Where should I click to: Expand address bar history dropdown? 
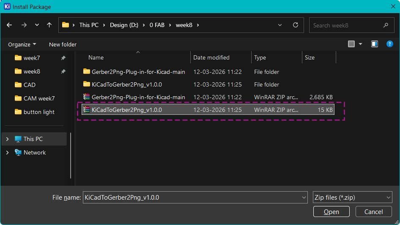pos(280,25)
